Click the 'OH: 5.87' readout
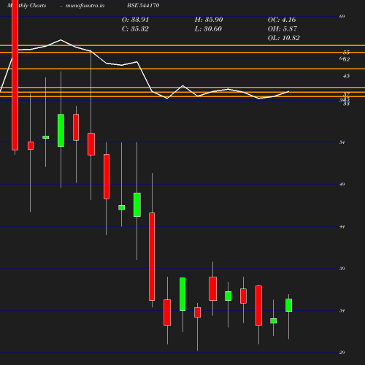 pyautogui.click(x=283, y=29)
